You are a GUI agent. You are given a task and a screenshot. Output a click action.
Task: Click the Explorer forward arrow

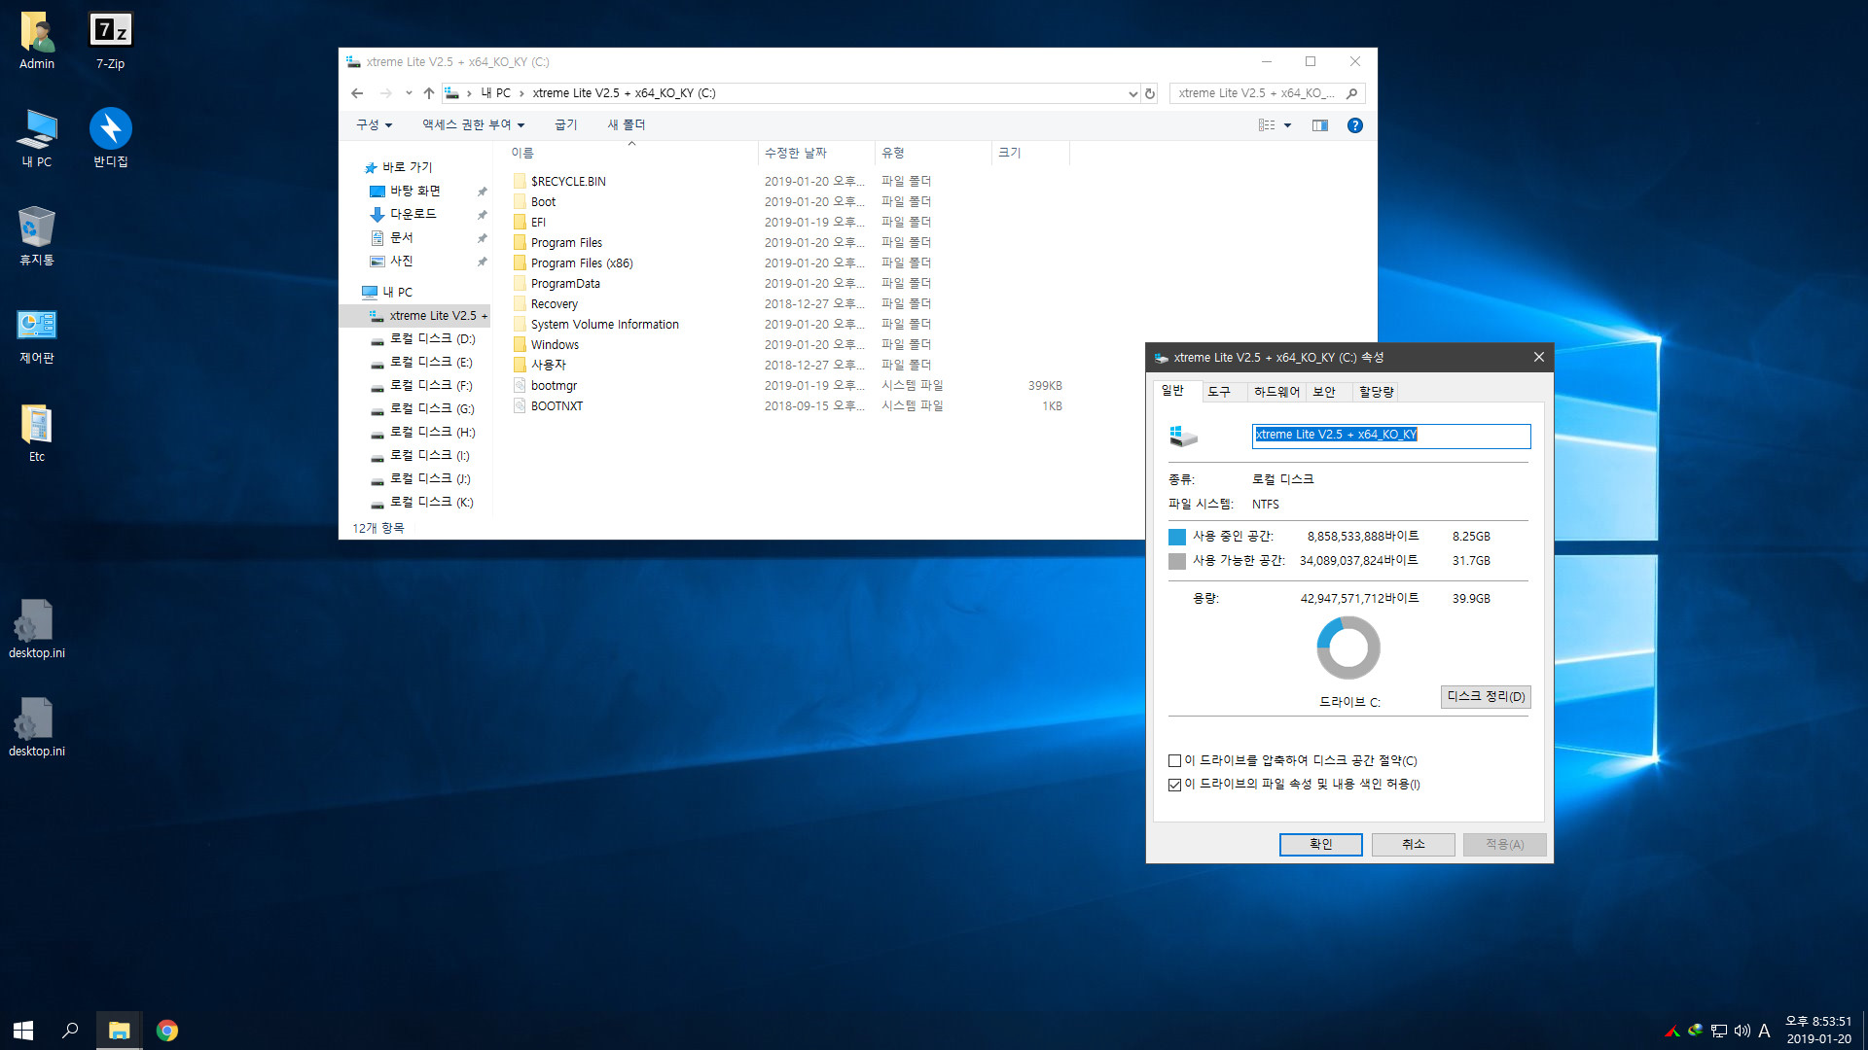385,93
